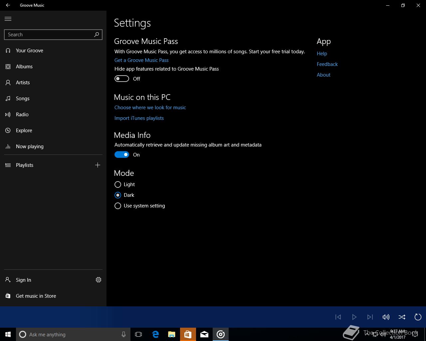This screenshot has height=341, width=426.
Task: Toggle Hide Groove Music Pass features switch
Action: pyautogui.click(x=122, y=79)
